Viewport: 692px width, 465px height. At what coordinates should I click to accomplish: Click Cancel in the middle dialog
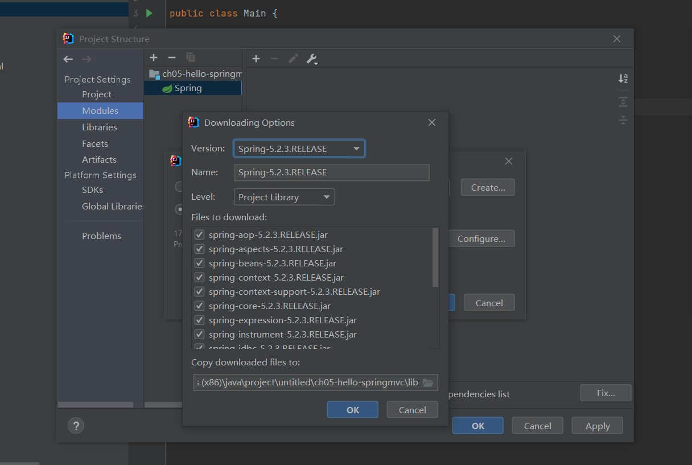489,303
